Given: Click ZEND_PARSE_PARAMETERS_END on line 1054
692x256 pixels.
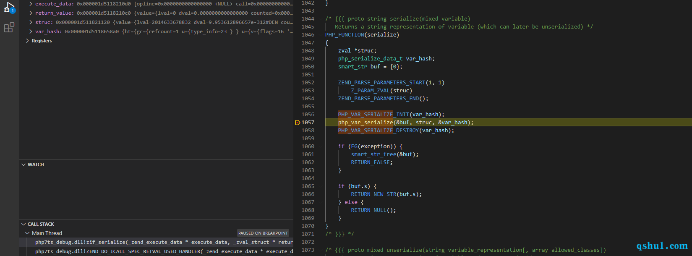Looking at the screenshot, I should click(379, 99).
